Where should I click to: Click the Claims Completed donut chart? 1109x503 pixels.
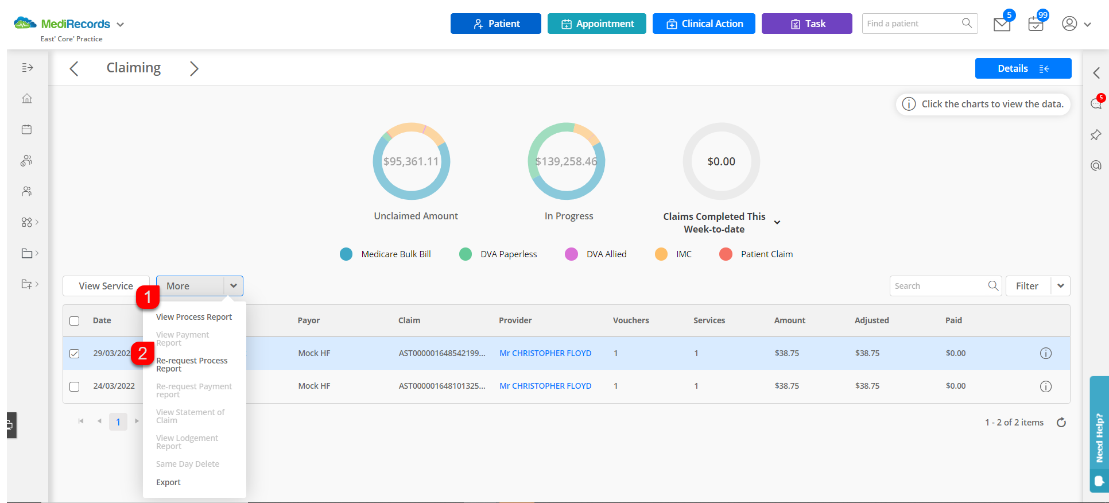722,161
